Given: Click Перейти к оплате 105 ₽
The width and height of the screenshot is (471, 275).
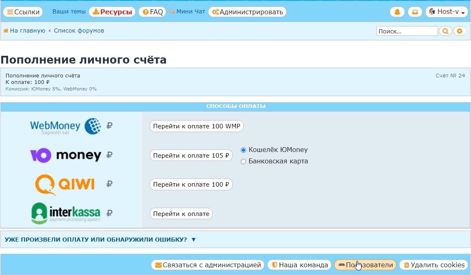Looking at the screenshot, I should coord(191,155).
